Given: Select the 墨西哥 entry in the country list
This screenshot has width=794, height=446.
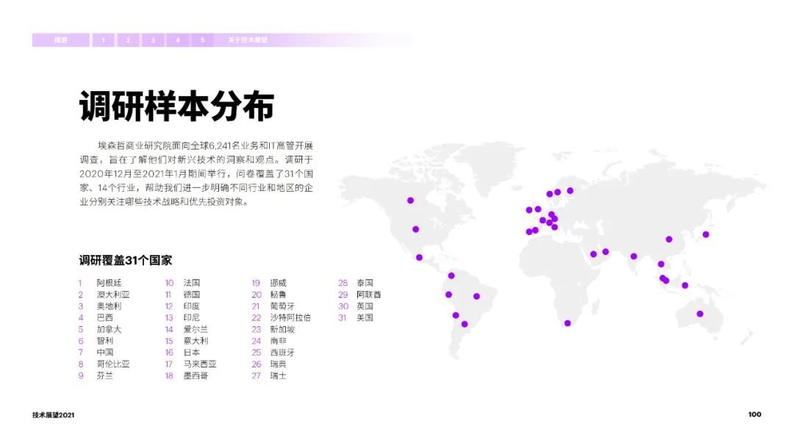Looking at the screenshot, I should click(196, 375).
